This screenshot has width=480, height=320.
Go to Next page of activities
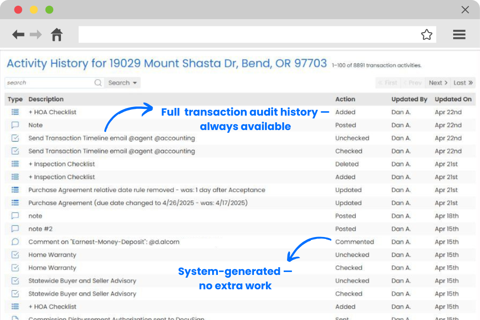click(438, 83)
